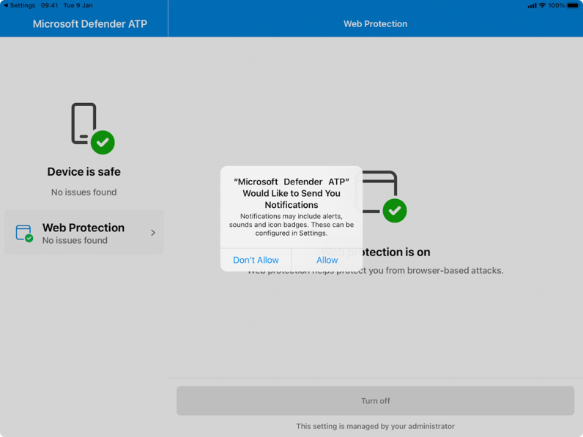This screenshot has width=583, height=437.
Task: Tap the Wi-Fi status icon
Action: coord(543,5)
